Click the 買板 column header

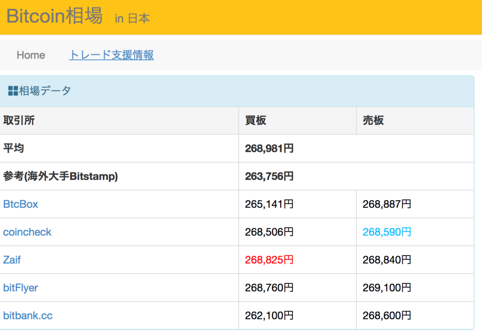click(x=256, y=121)
